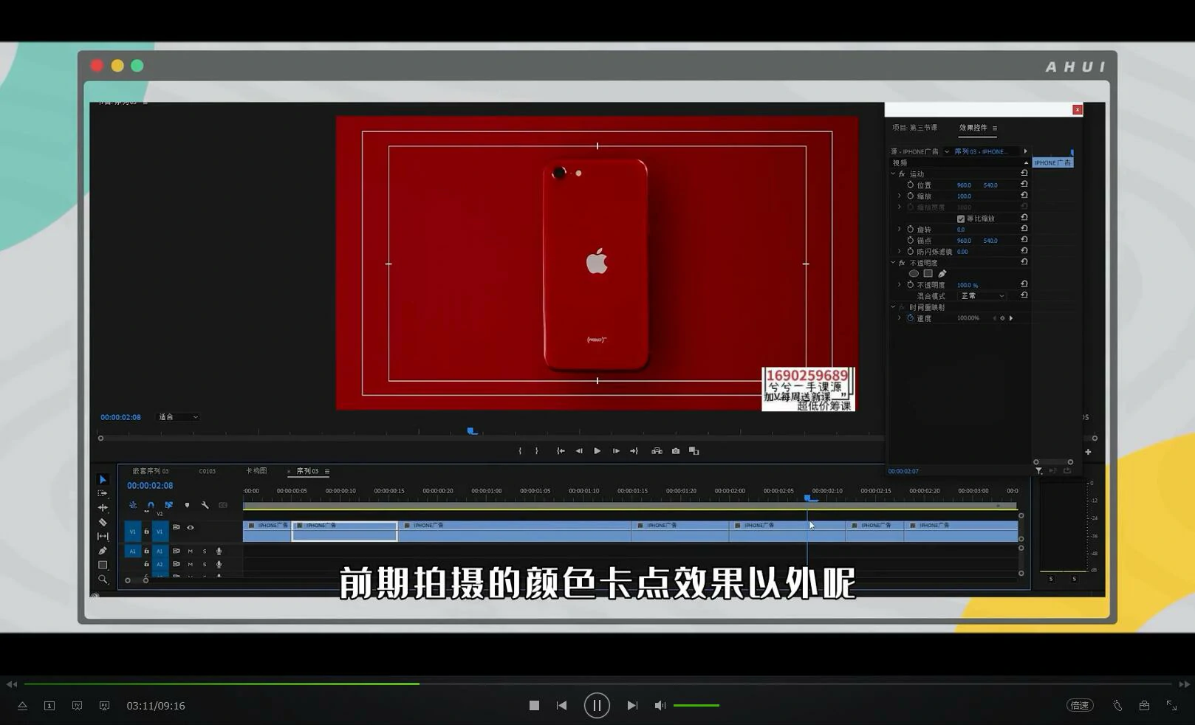Step back one frame

pos(579,451)
